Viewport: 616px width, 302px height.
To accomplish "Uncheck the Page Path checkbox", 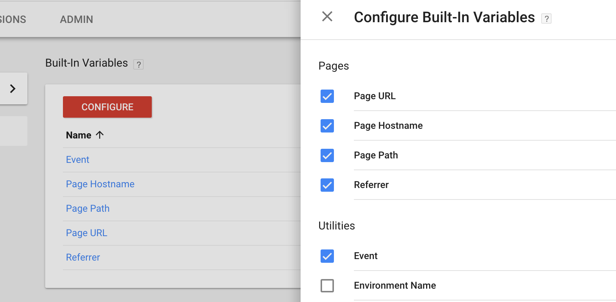I will tap(327, 155).
